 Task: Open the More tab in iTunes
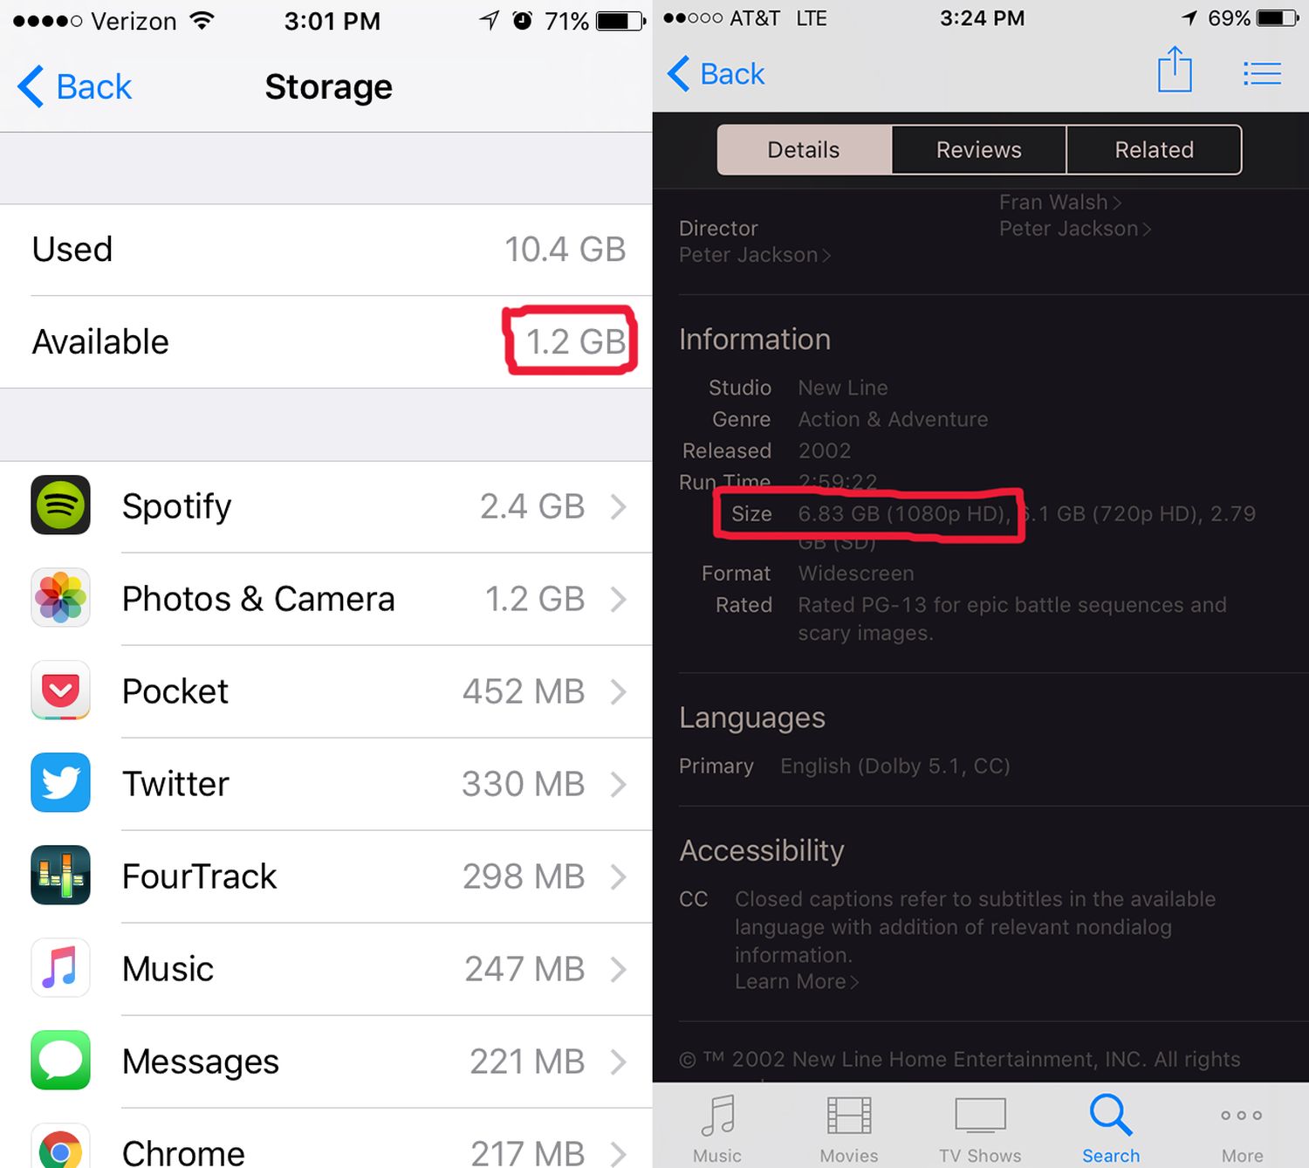(x=1242, y=1130)
